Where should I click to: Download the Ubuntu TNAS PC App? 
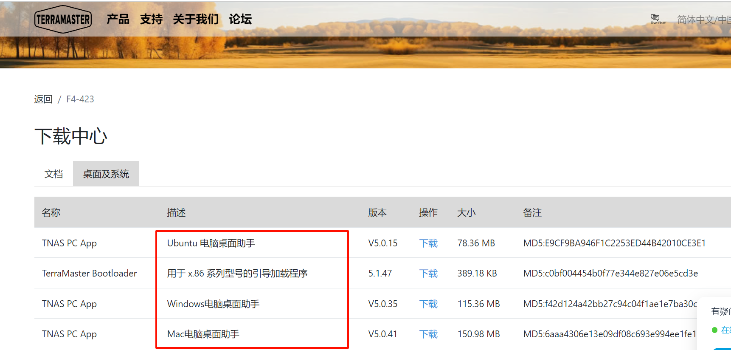[428, 243]
